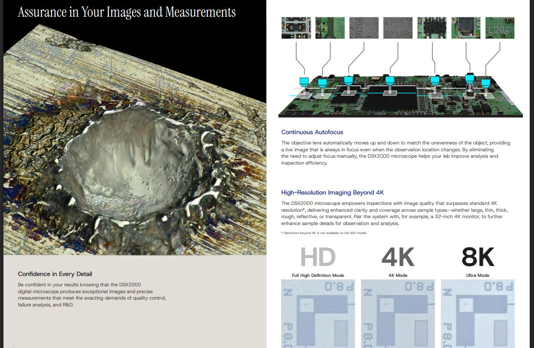
Task: Click the leftmost cyan objective lens icon
Action: pyautogui.click(x=304, y=81)
